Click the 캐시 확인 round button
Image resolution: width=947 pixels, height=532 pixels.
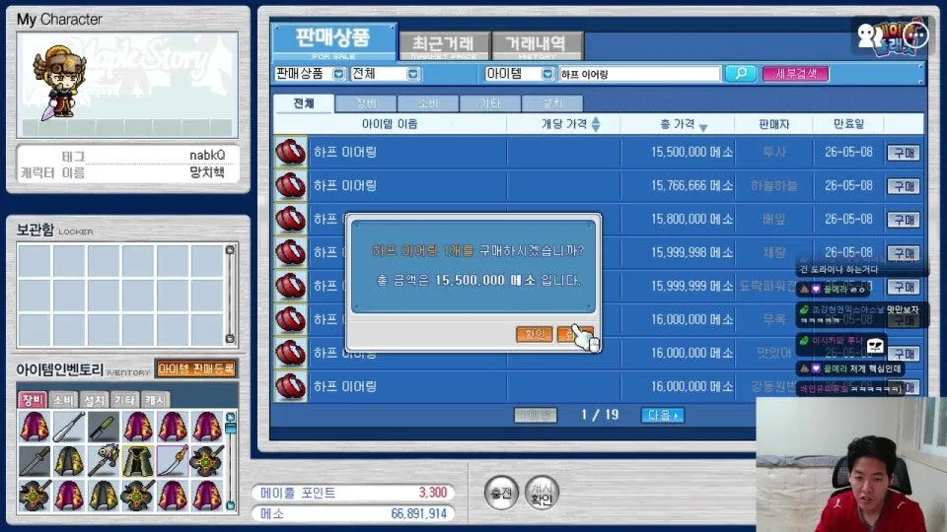pos(542,493)
